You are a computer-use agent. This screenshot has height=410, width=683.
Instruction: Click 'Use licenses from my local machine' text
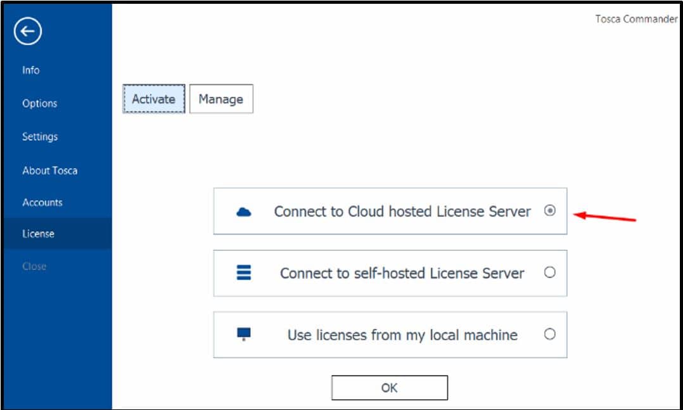402,335
